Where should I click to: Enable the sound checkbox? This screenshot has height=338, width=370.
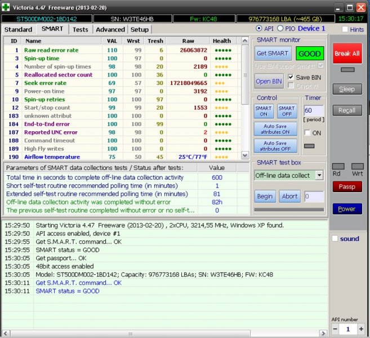pyautogui.click(x=335, y=239)
